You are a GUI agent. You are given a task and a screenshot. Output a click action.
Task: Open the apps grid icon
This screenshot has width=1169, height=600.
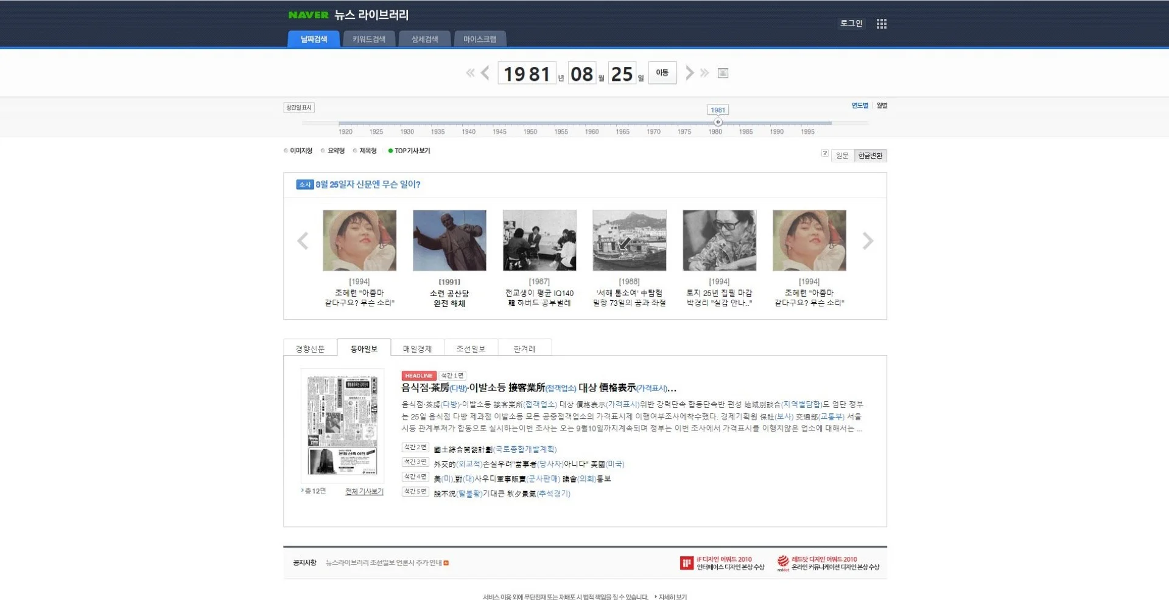(x=881, y=24)
